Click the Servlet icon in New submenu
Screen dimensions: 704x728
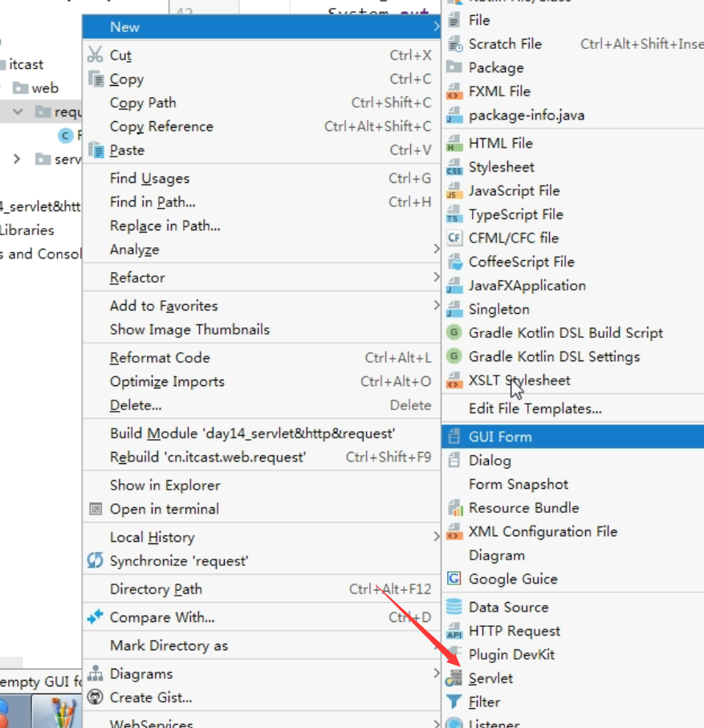(x=454, y=678)
